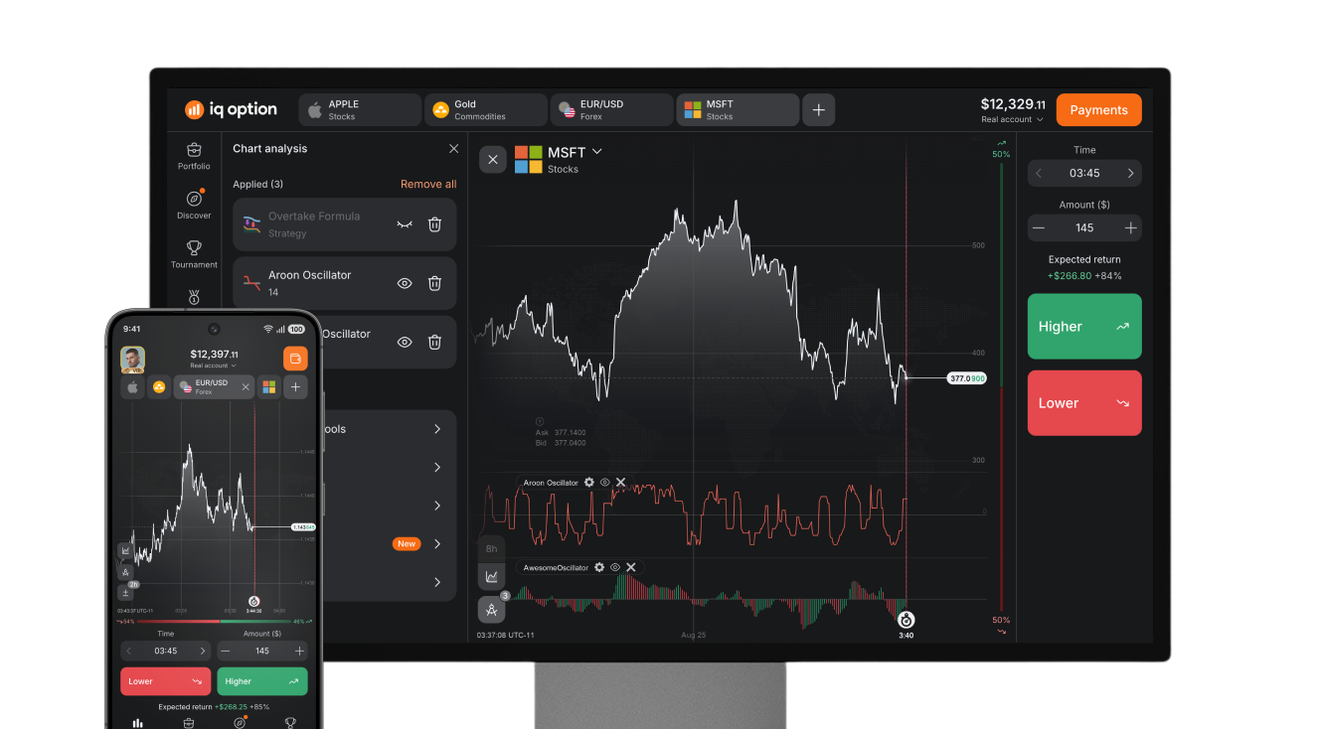Show the hidden Overtake Formula strategy
This screenshot has height=729, width=1320.
pyautogui.click(x=405, y=224)
